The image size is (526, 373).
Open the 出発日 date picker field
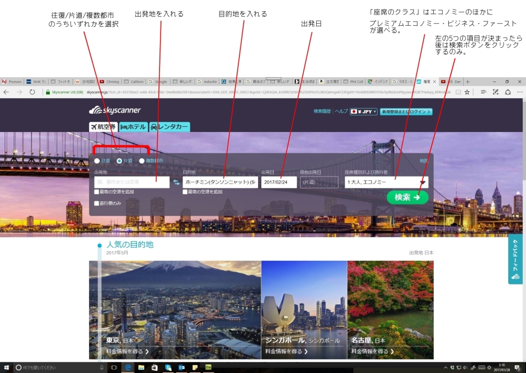click(x=279, y=182)
